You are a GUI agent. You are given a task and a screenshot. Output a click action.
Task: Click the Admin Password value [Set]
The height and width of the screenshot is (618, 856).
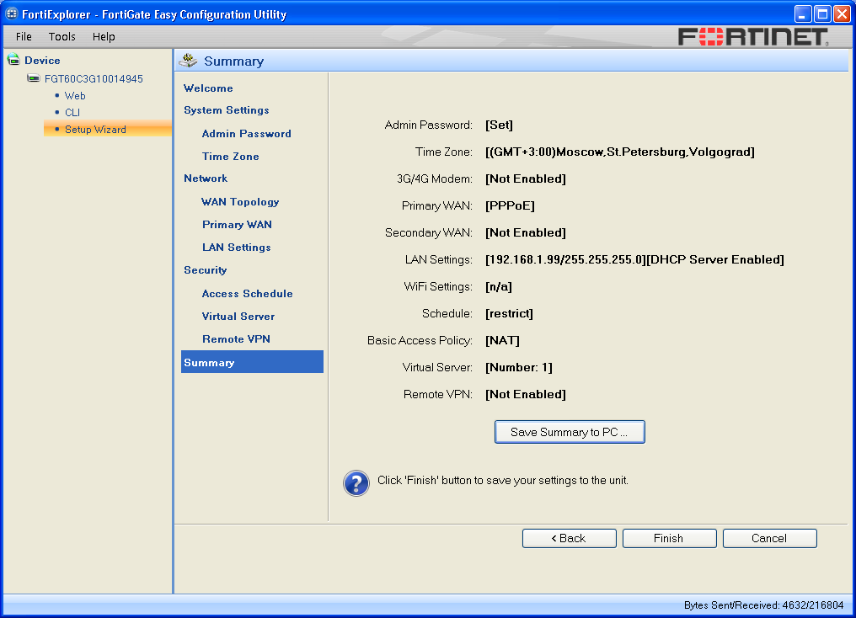499,125
